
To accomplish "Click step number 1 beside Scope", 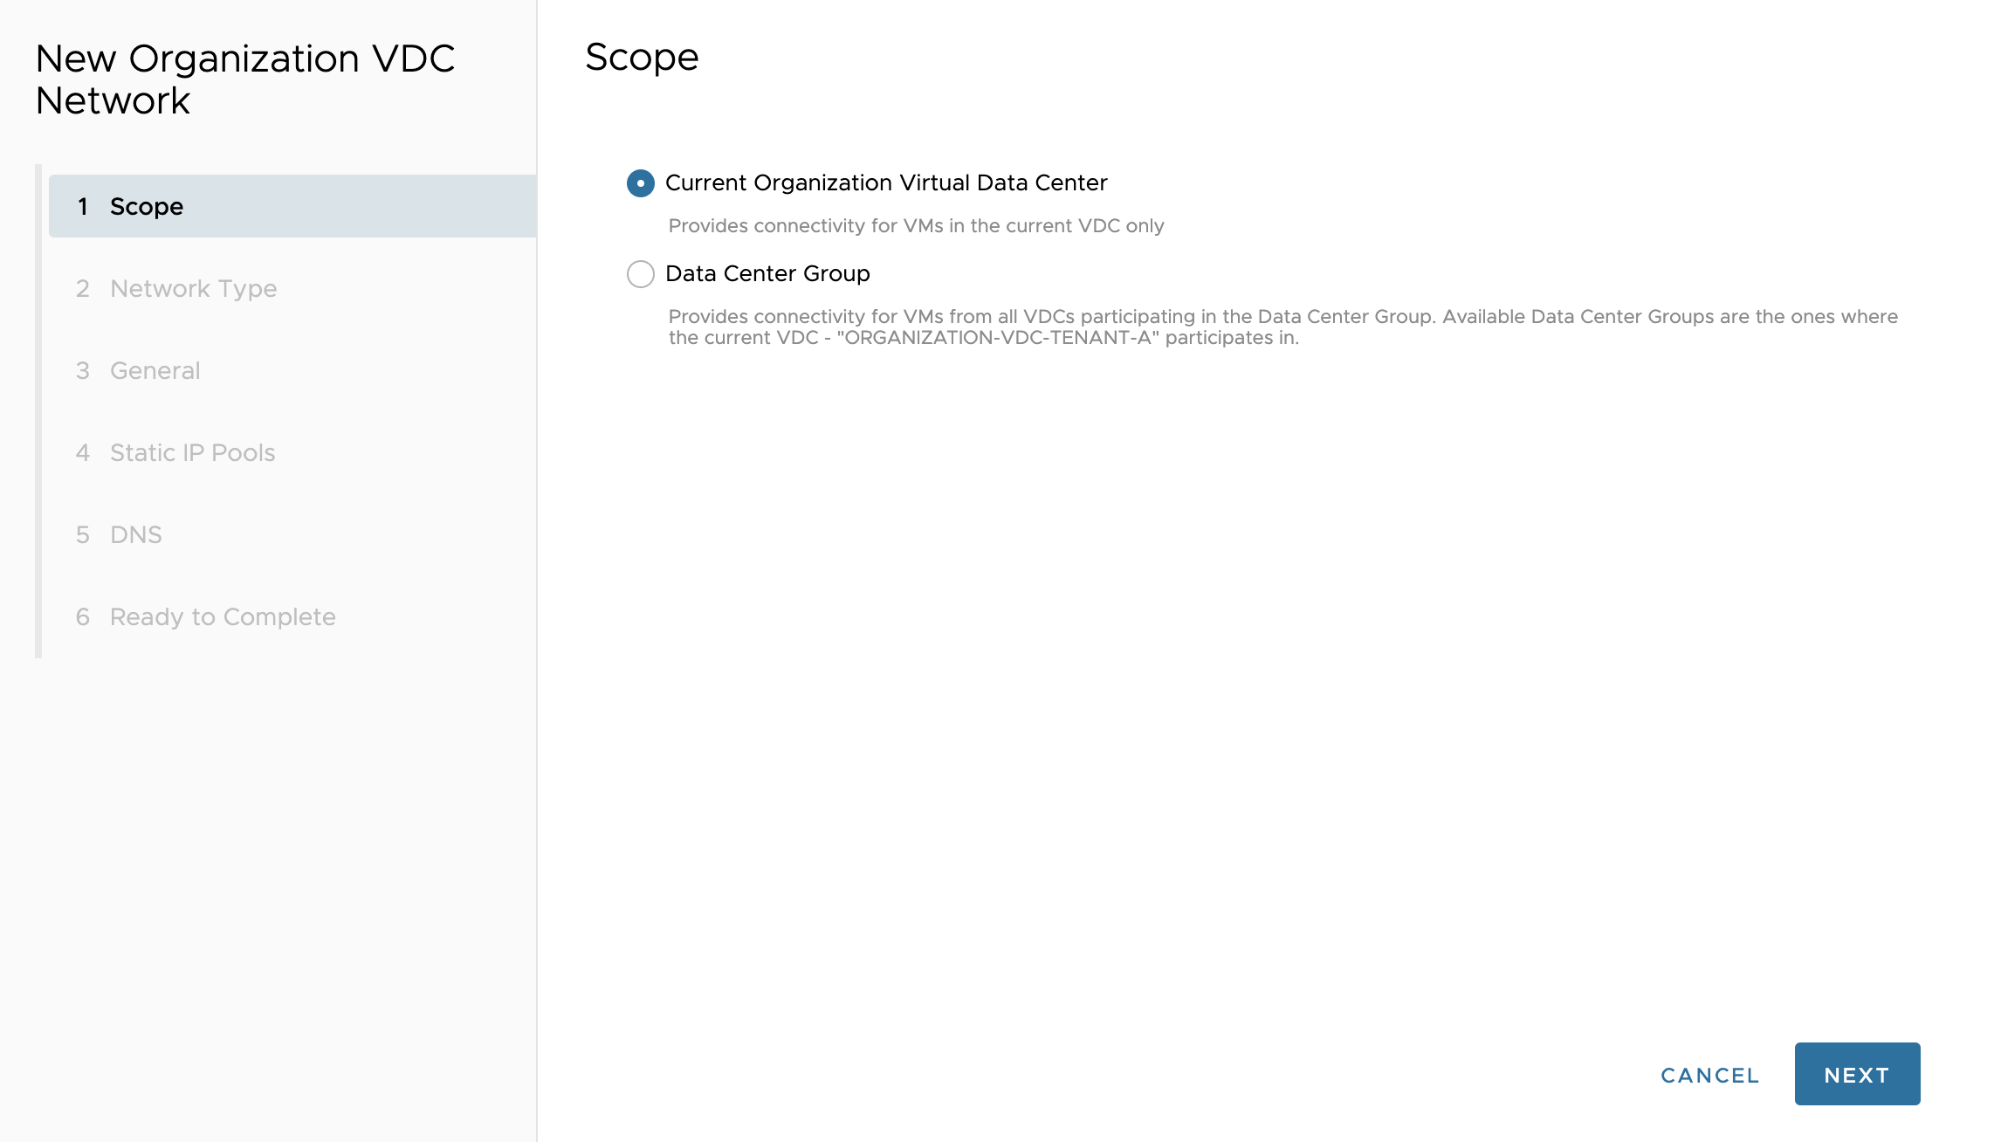I will click(x=83, y=207).
